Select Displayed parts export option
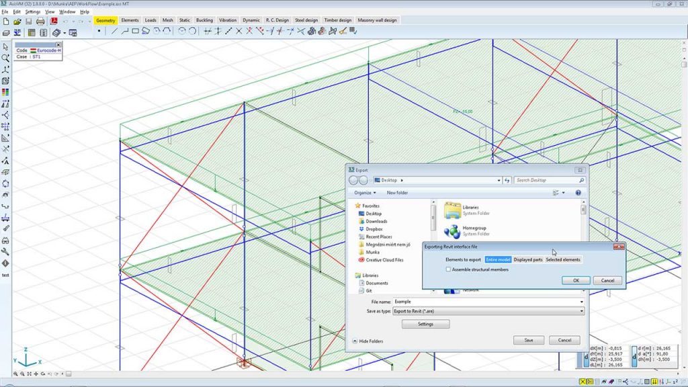Viewport: 688px width, 387px height. (x=528, y=260)
